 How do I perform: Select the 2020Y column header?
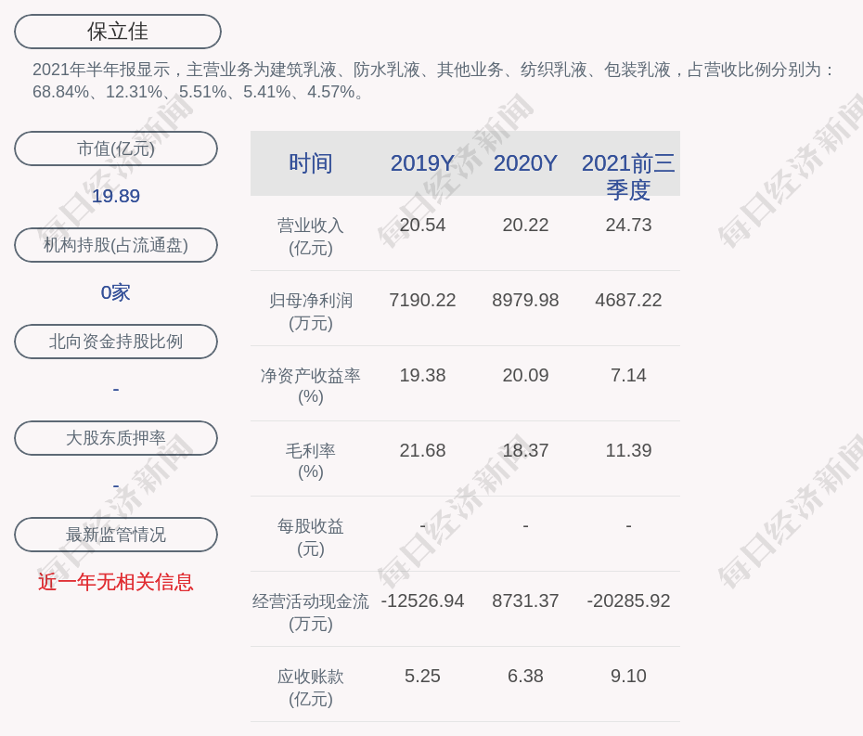[525, 163]
